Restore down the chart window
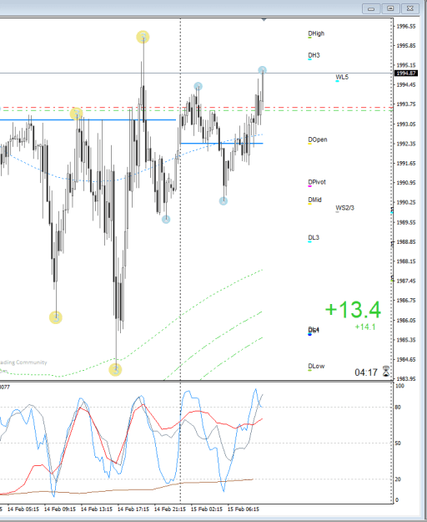Screen dimensions: 427x522 [391, 8]
